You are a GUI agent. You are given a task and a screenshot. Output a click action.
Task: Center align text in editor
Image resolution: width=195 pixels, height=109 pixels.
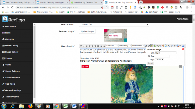click(x=93, y=46)
